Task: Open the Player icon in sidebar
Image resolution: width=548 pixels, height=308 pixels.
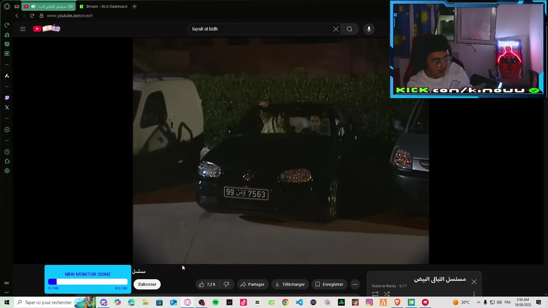Action: click(7, 130)
